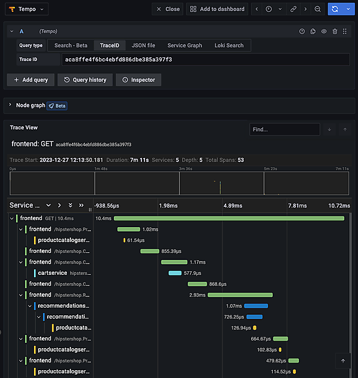
Task: Open the refresh interval dropdown arrow
Action: [x=348, y=9]
